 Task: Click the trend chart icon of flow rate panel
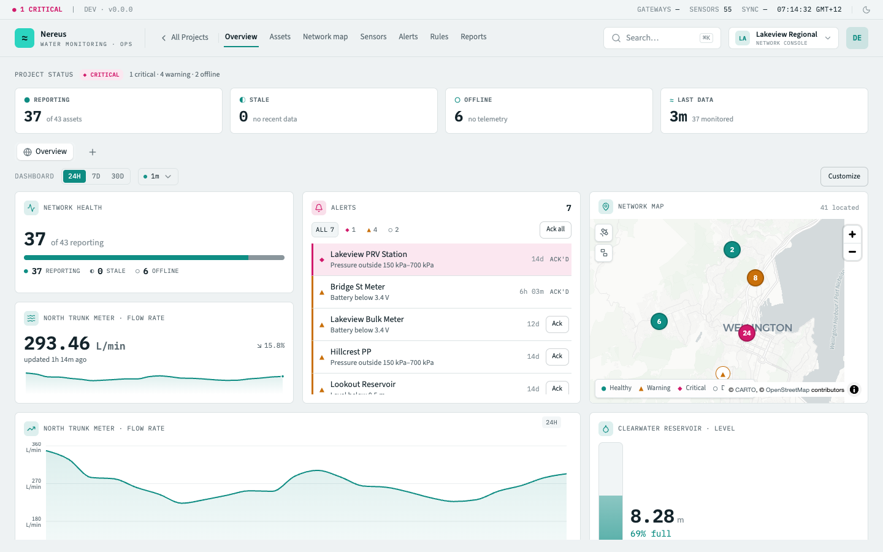(x=31, y=429)
